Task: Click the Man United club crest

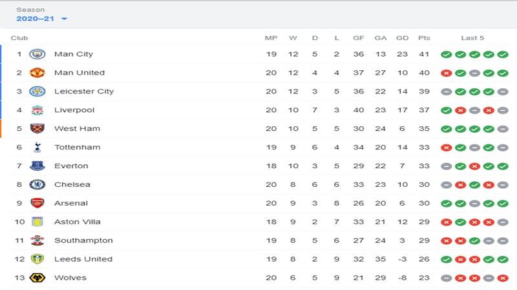Action: 37,73
